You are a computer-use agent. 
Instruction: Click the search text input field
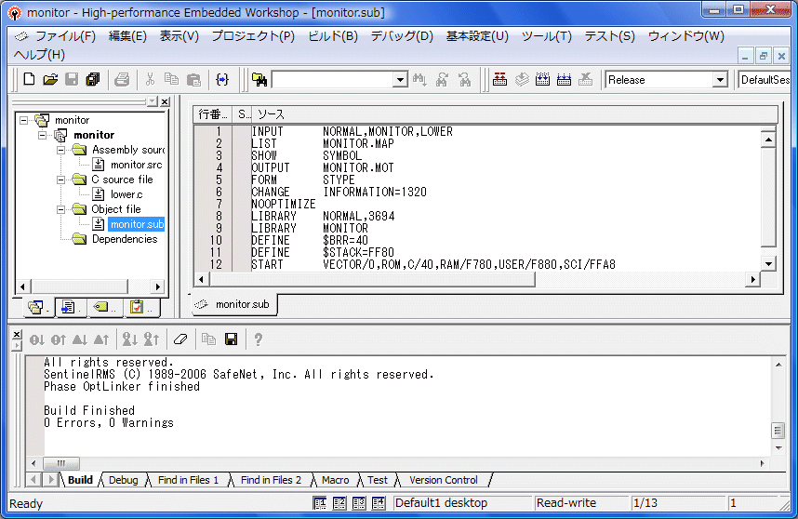pos(333,80)
